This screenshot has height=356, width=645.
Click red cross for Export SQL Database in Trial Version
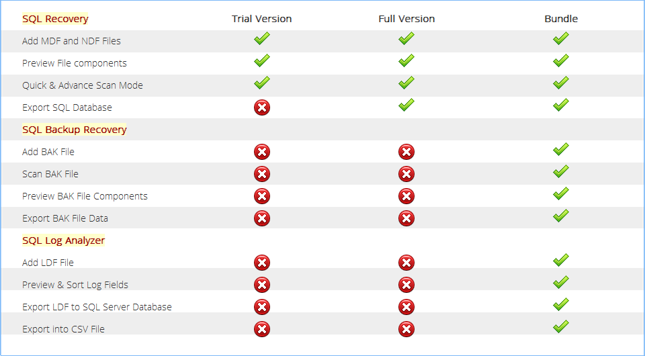(262, 107)
